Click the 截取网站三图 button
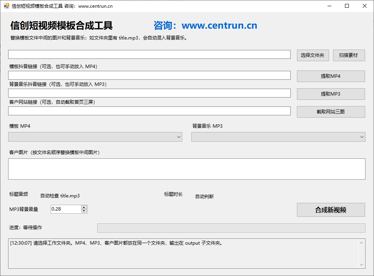The image size is (374, 276). tap(331, 111)
